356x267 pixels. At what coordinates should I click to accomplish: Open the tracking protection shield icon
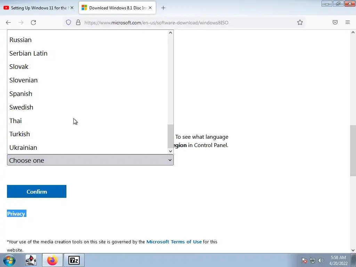(68, 22)
